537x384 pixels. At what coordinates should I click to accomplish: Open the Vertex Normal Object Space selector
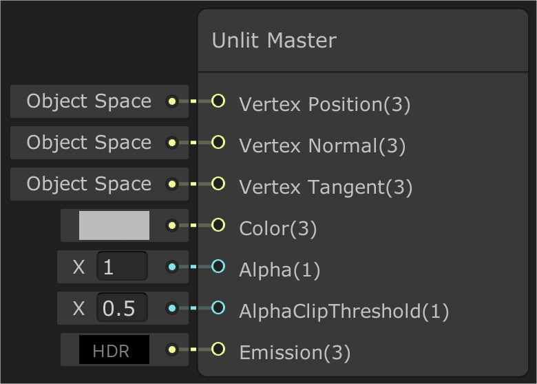tap(89, 143)
